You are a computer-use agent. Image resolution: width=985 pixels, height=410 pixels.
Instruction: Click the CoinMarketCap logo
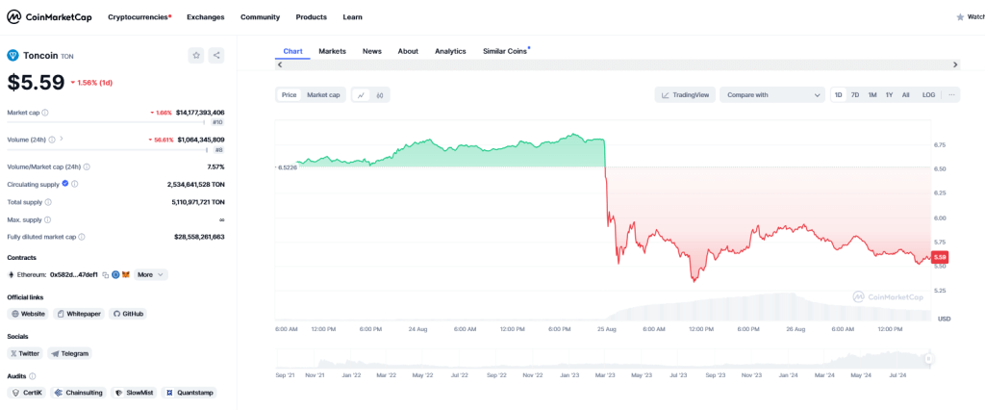click(x=50, y=17)
